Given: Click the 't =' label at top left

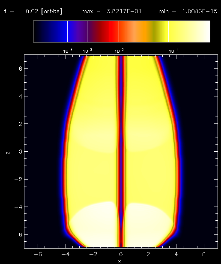Looking at the screenshot, I should point(9,12).
